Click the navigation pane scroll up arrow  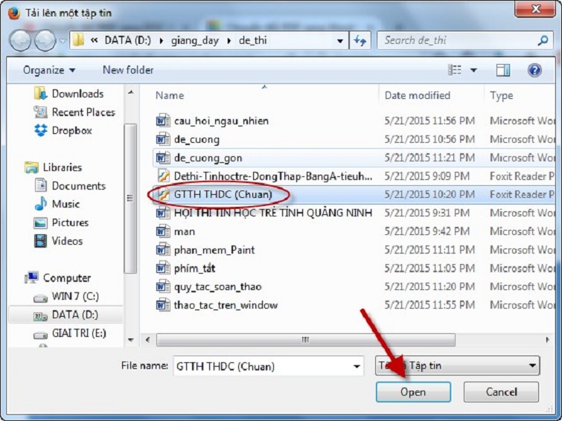click(x=131, y=92)
